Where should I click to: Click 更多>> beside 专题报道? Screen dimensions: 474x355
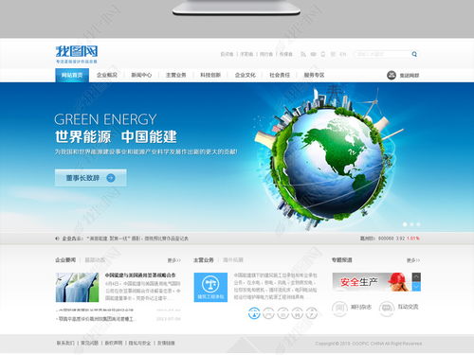[x=413, y=260]
